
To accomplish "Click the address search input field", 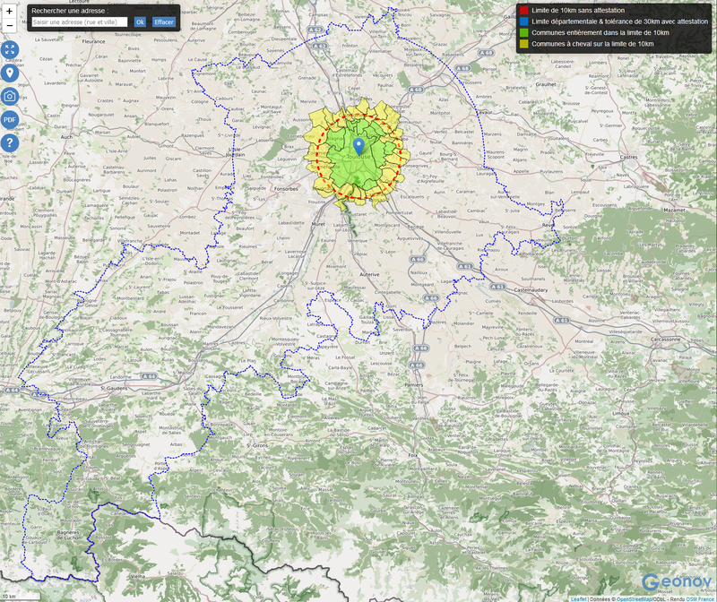I will coord(80,21).
